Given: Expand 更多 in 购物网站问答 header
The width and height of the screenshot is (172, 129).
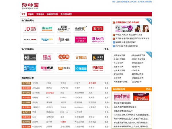Looking at the screenshot, I should pos(148,89).
